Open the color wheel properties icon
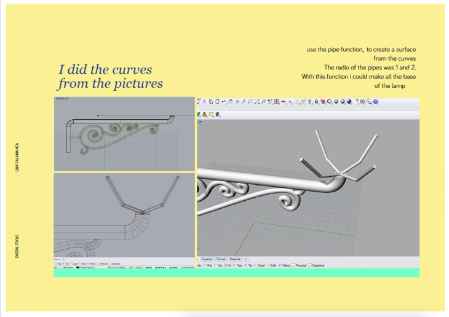Screen dimensions: 449x317 [x=329, y=101]
